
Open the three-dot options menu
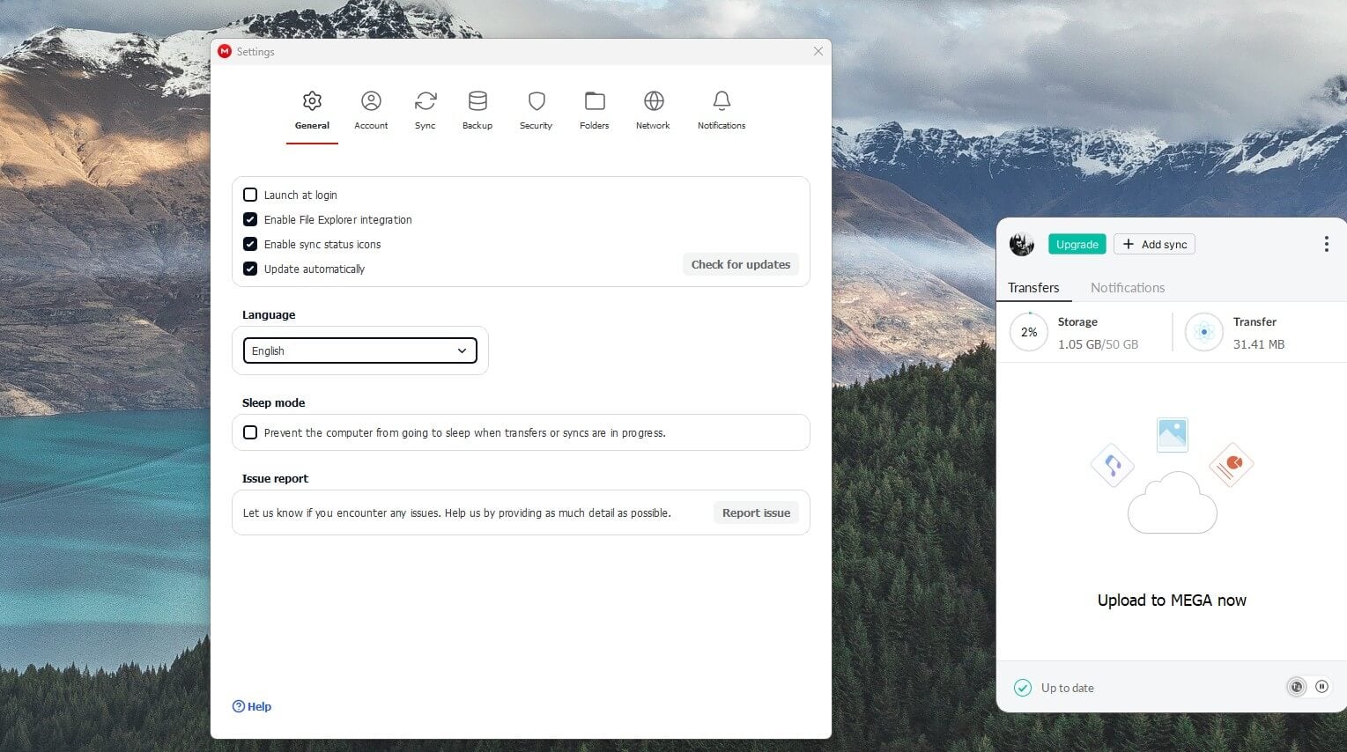[1326, 244]
